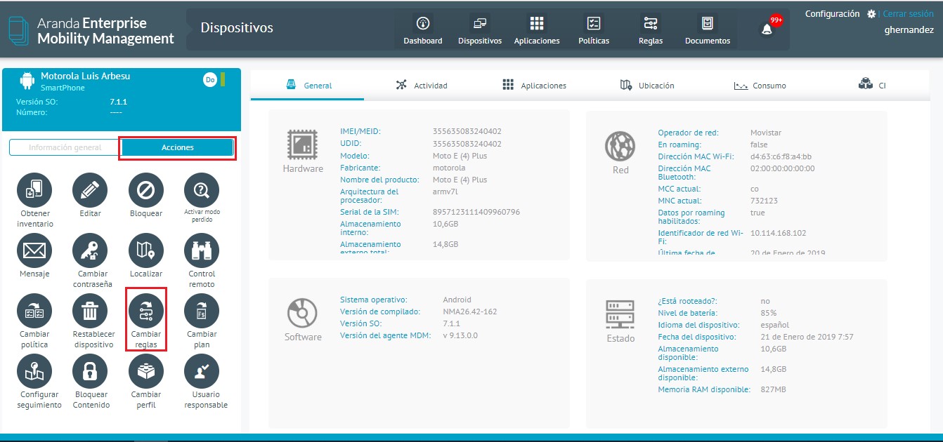Open Aplicaciones in top navigation bar
943x442 pixels.
[x=537, y=30]
